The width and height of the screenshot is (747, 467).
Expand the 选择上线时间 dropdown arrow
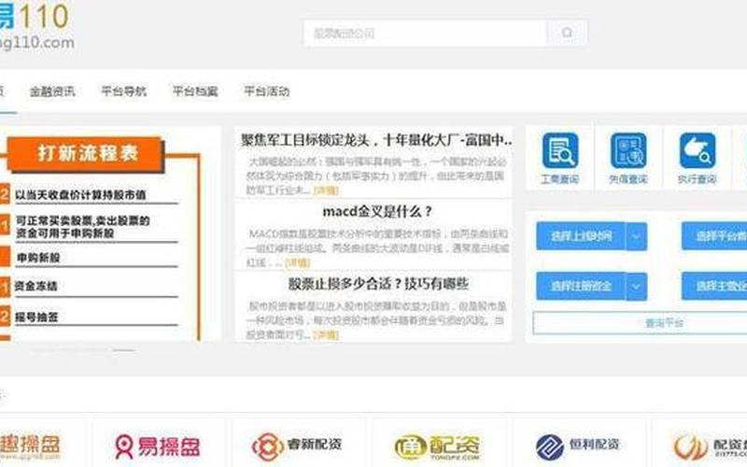coord(636,236)
